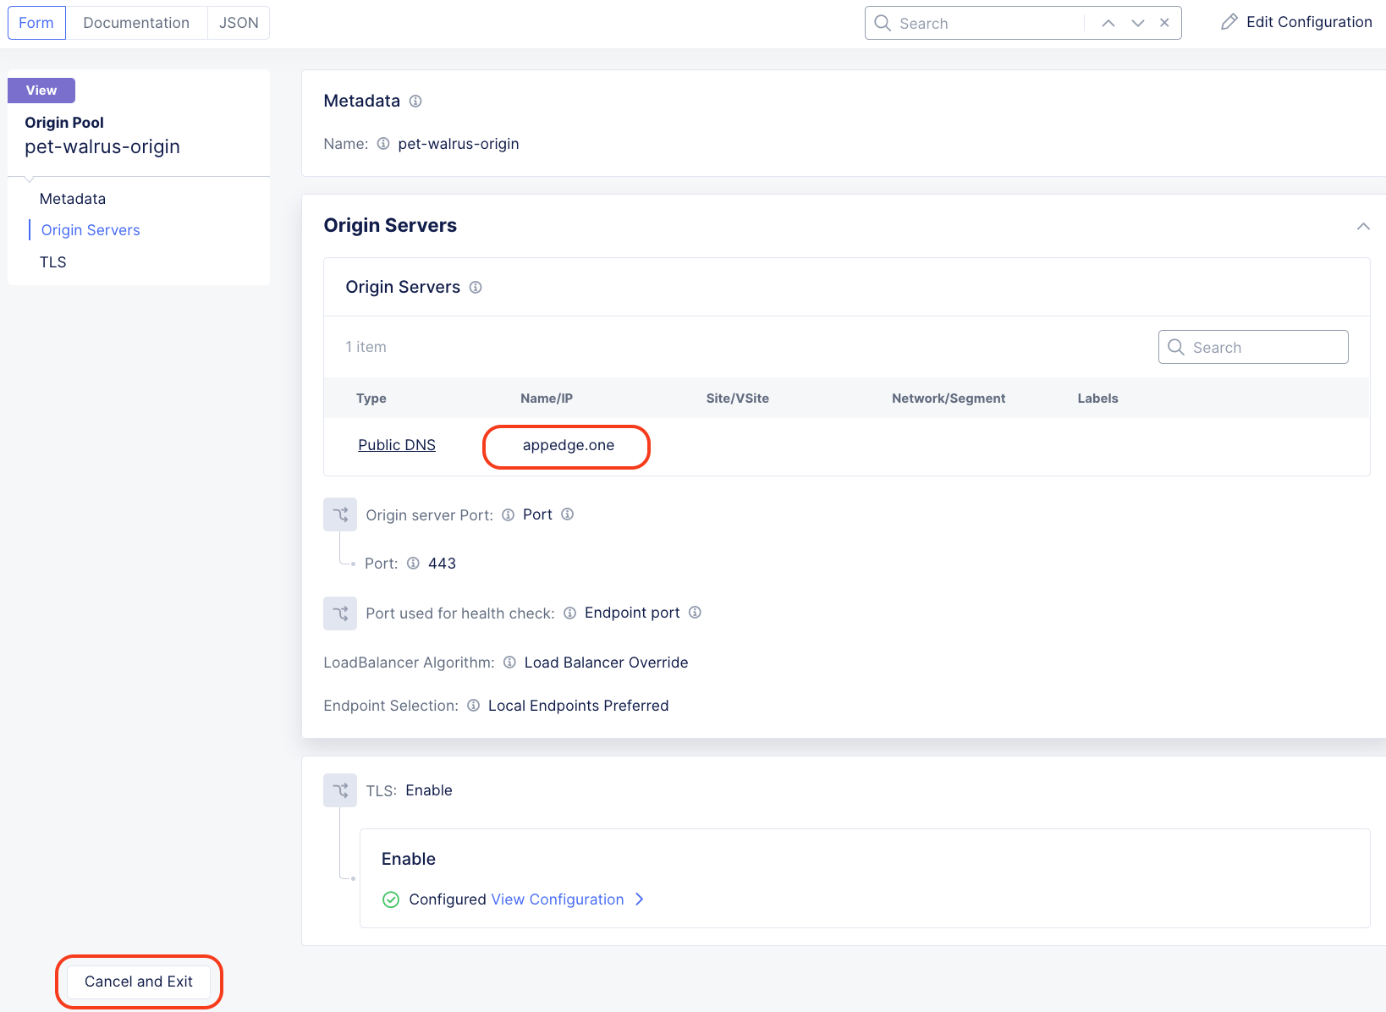Click the info icon next to Metadata heading

coord(415,102)
